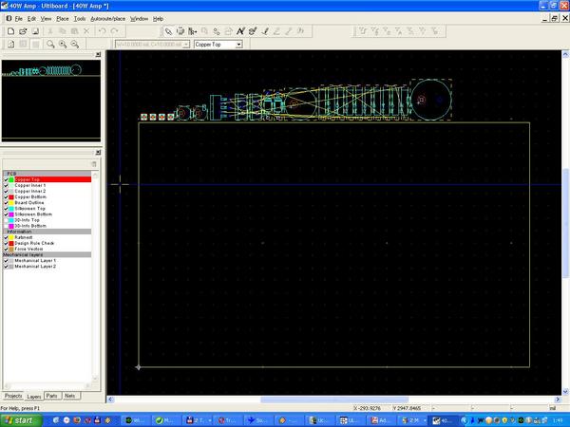Uncheck the Silkscreen Top layer

point(6,208)
